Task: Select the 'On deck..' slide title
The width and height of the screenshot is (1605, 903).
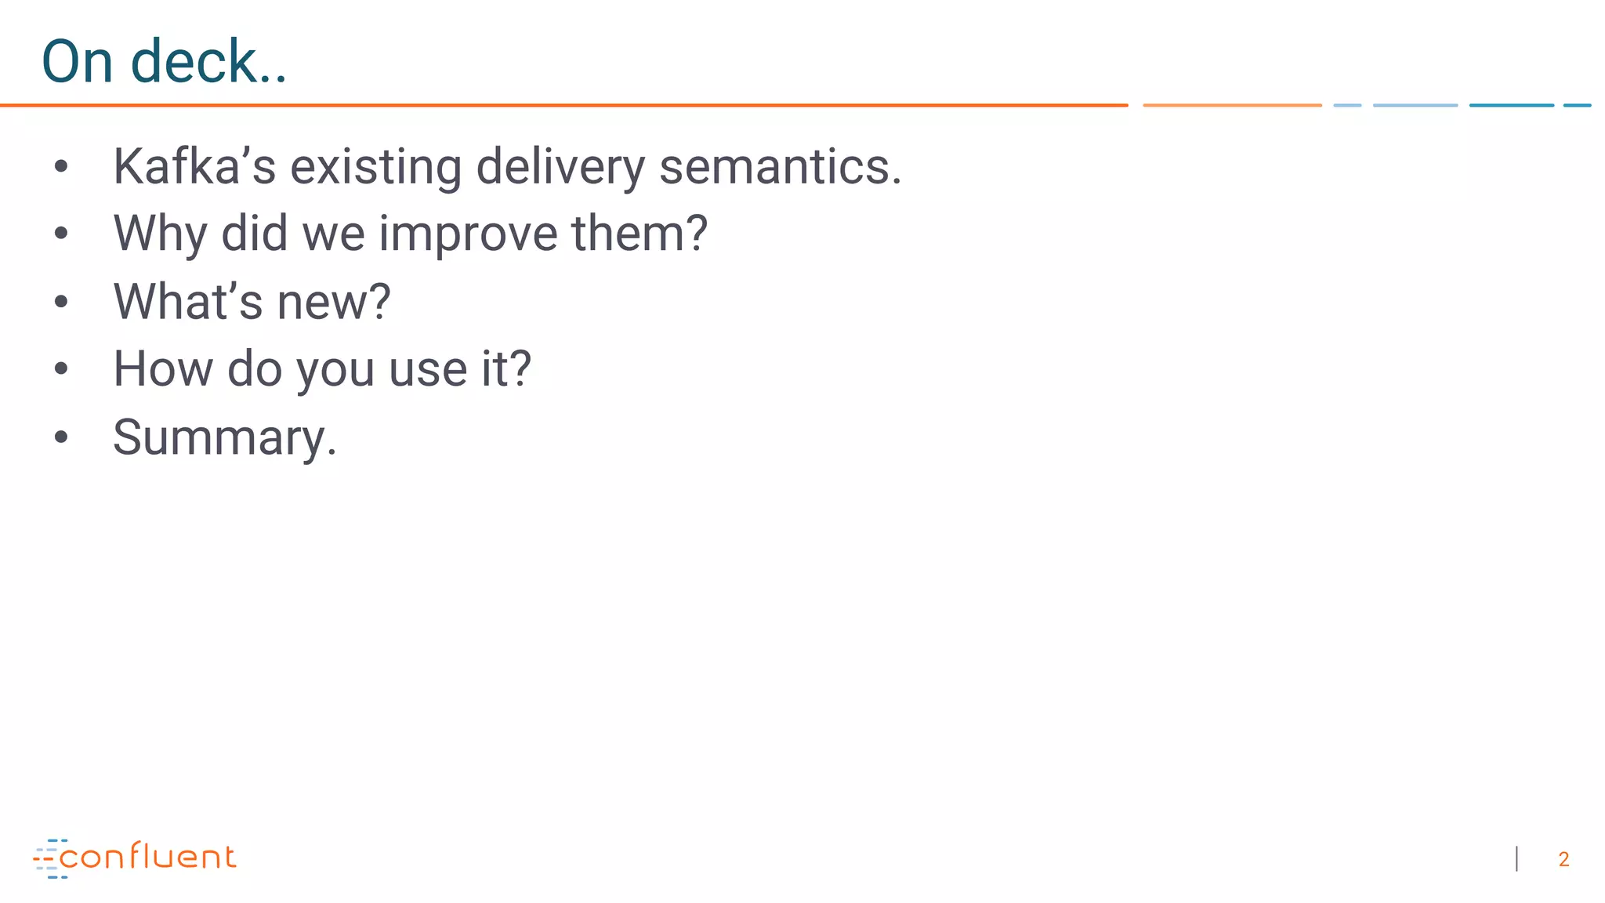Action: pyautogui.click(x=164, y=61)
